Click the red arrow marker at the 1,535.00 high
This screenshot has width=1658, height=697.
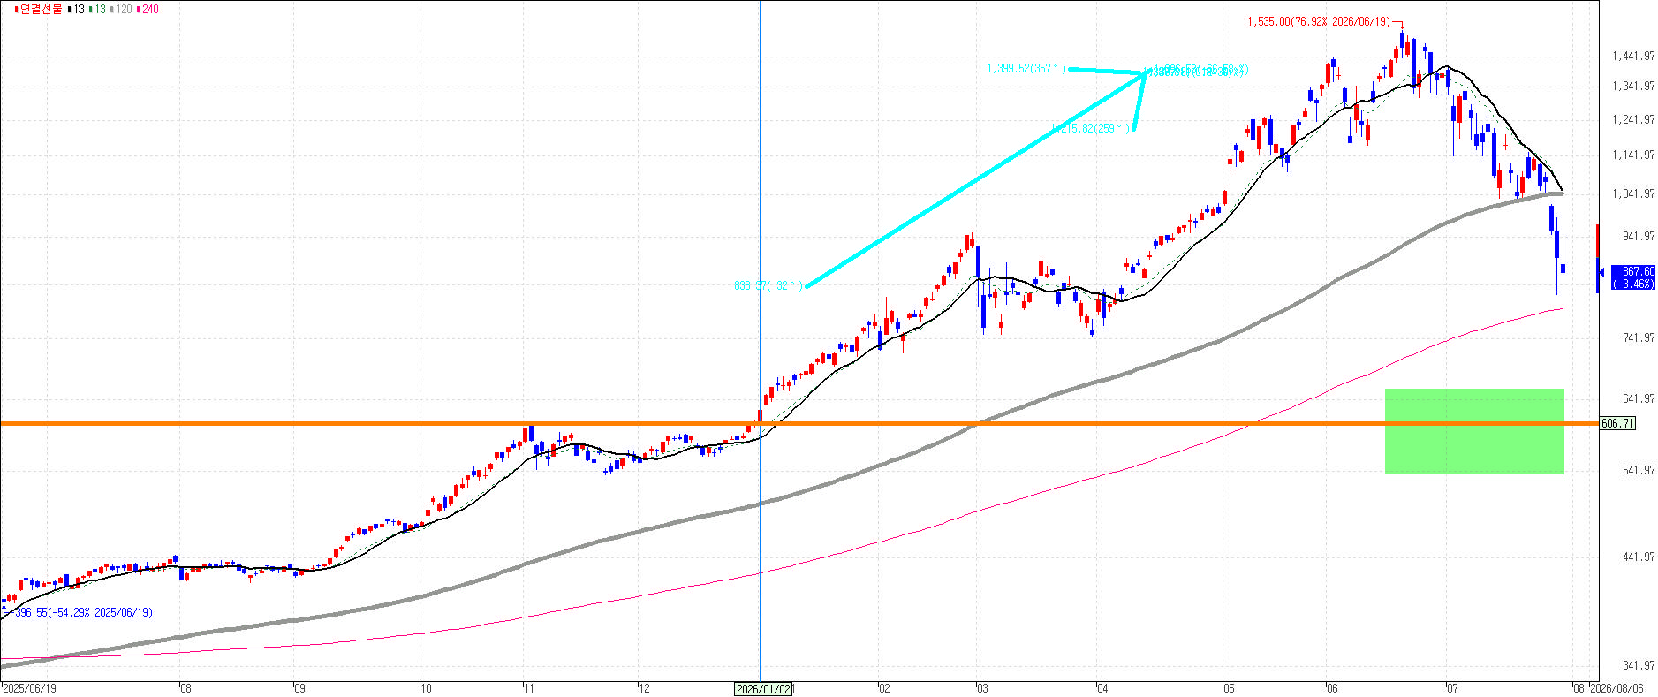click(x=1399, y=25)
